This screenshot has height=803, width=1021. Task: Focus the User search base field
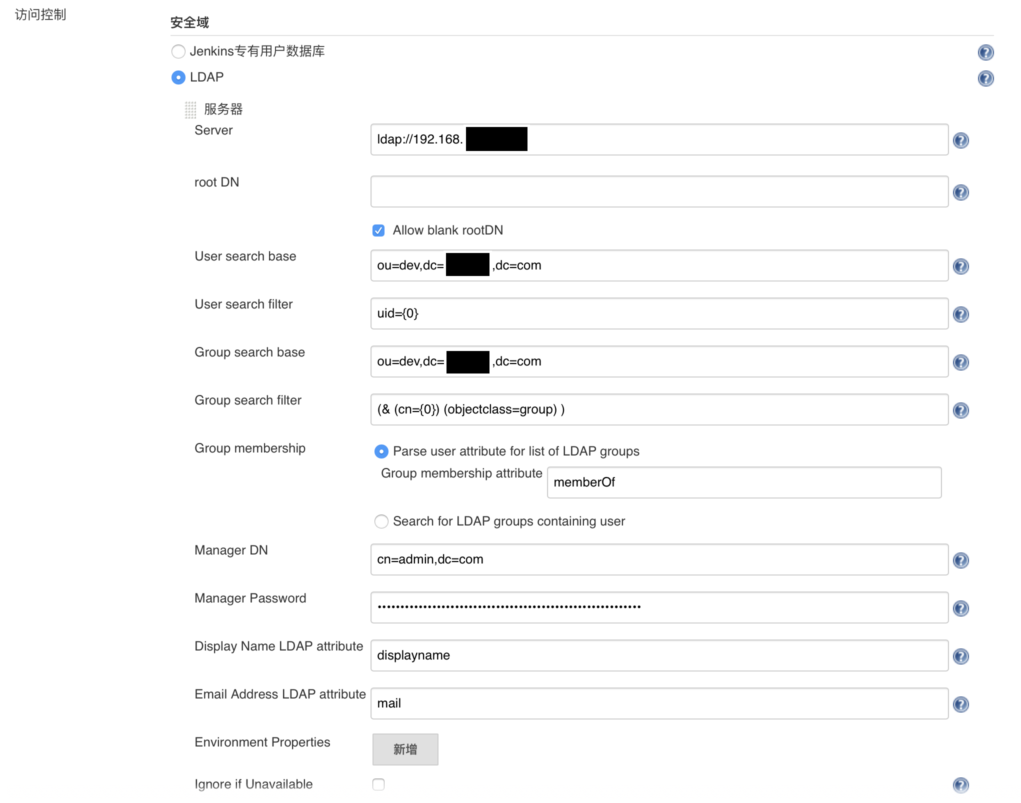pos(659,265)
